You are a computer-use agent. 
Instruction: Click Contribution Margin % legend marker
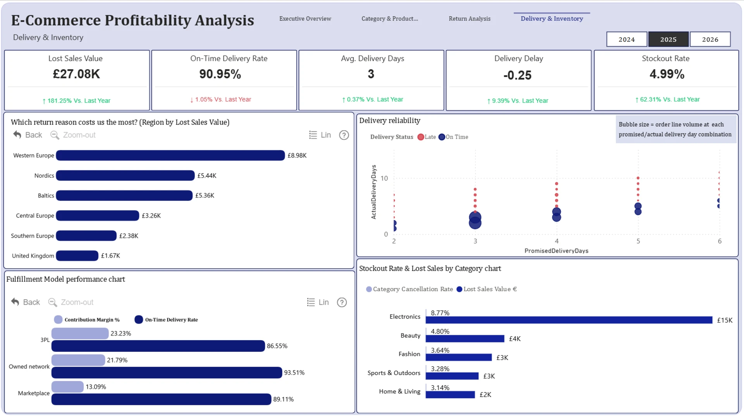(x=58, y=320)
